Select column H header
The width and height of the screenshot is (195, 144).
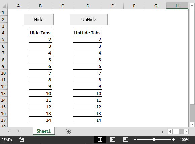(x=177, y=6)
